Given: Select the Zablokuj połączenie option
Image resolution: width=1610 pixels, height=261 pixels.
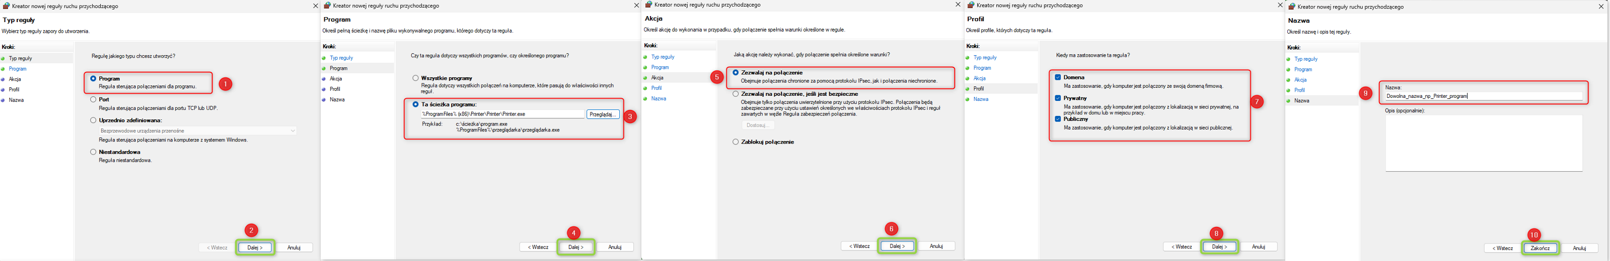Looking at the screenshot, I should (x=736, y=142).
